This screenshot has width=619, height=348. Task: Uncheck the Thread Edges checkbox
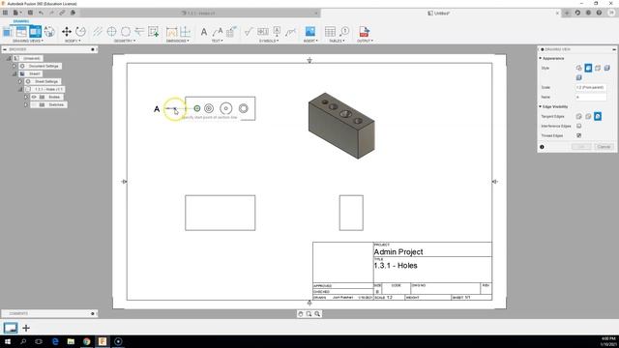pos(578,135)
